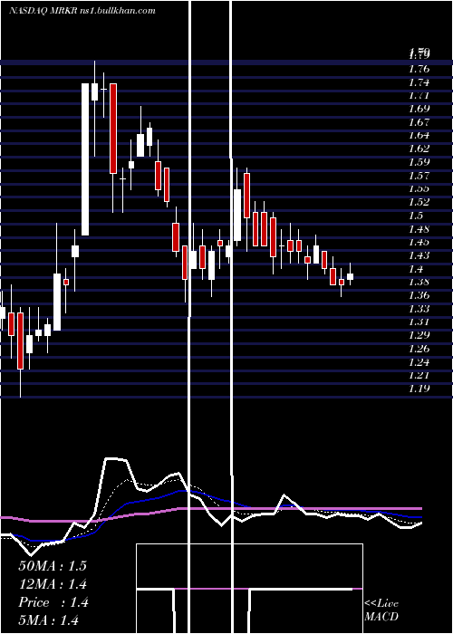The height and width of the screenshot is (634, 453).
Task: Click the 1.64 price axis label
Action: point(419,136)
